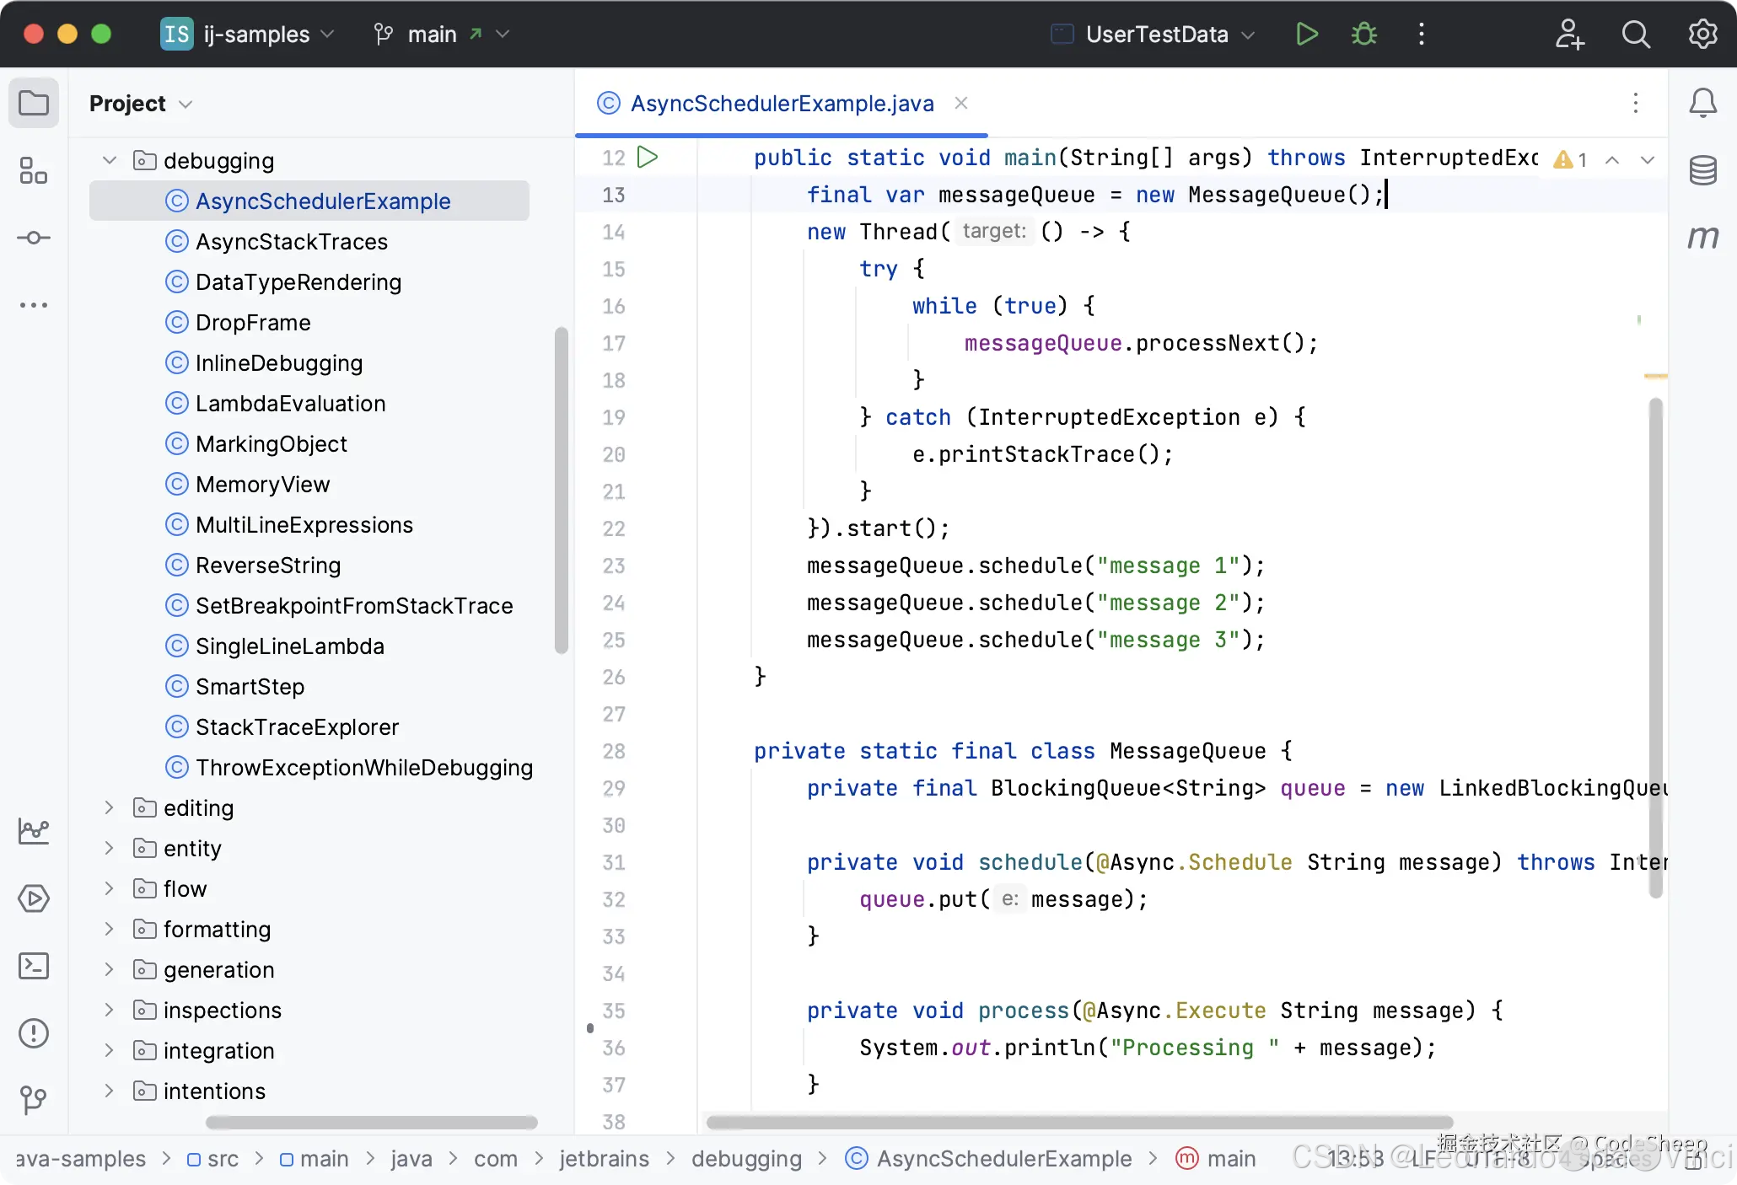
Task: Open the Commit tool window icon
Action: coord(34,239)
